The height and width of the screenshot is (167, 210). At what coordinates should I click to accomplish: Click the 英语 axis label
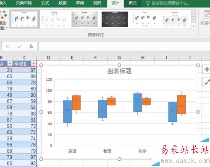pyautogui.click(x=72, y=151)
